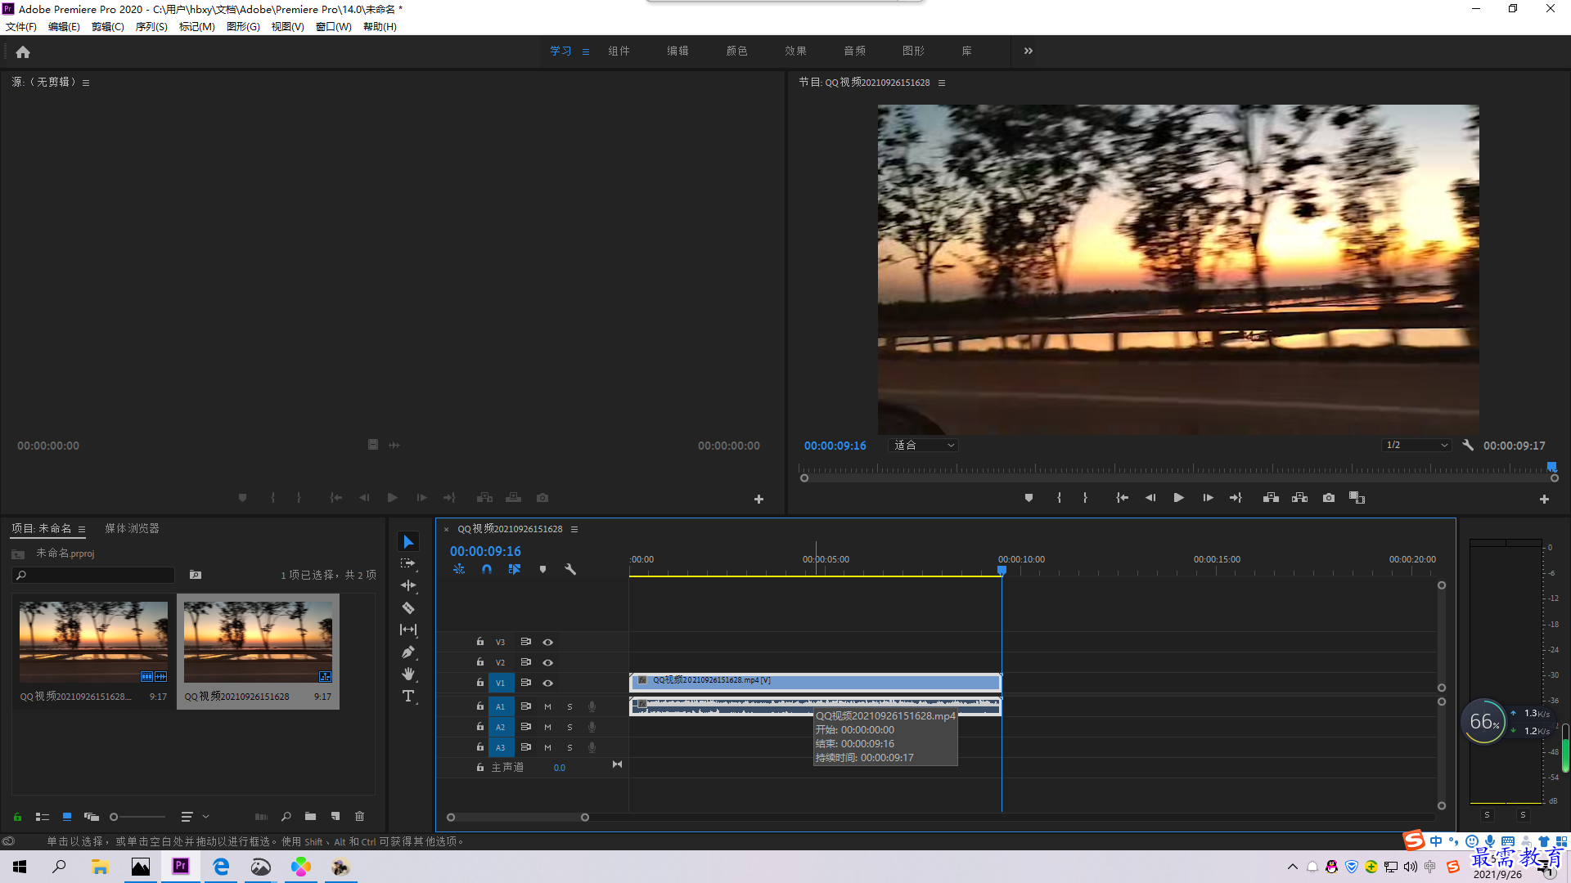This screenshot has height=883, width=1571.
Task: Open the 序列(S) menu
Action: (151, 27)
